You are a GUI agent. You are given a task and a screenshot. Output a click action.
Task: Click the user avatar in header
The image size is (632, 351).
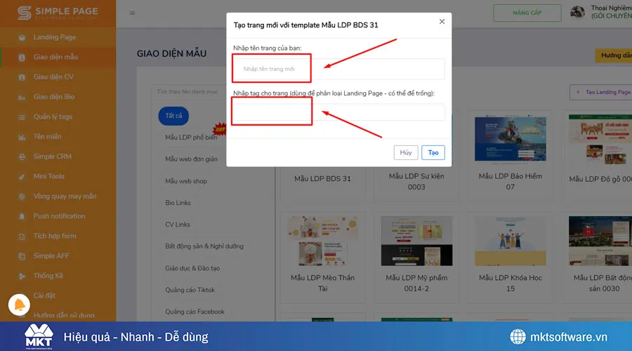[577, 13]
